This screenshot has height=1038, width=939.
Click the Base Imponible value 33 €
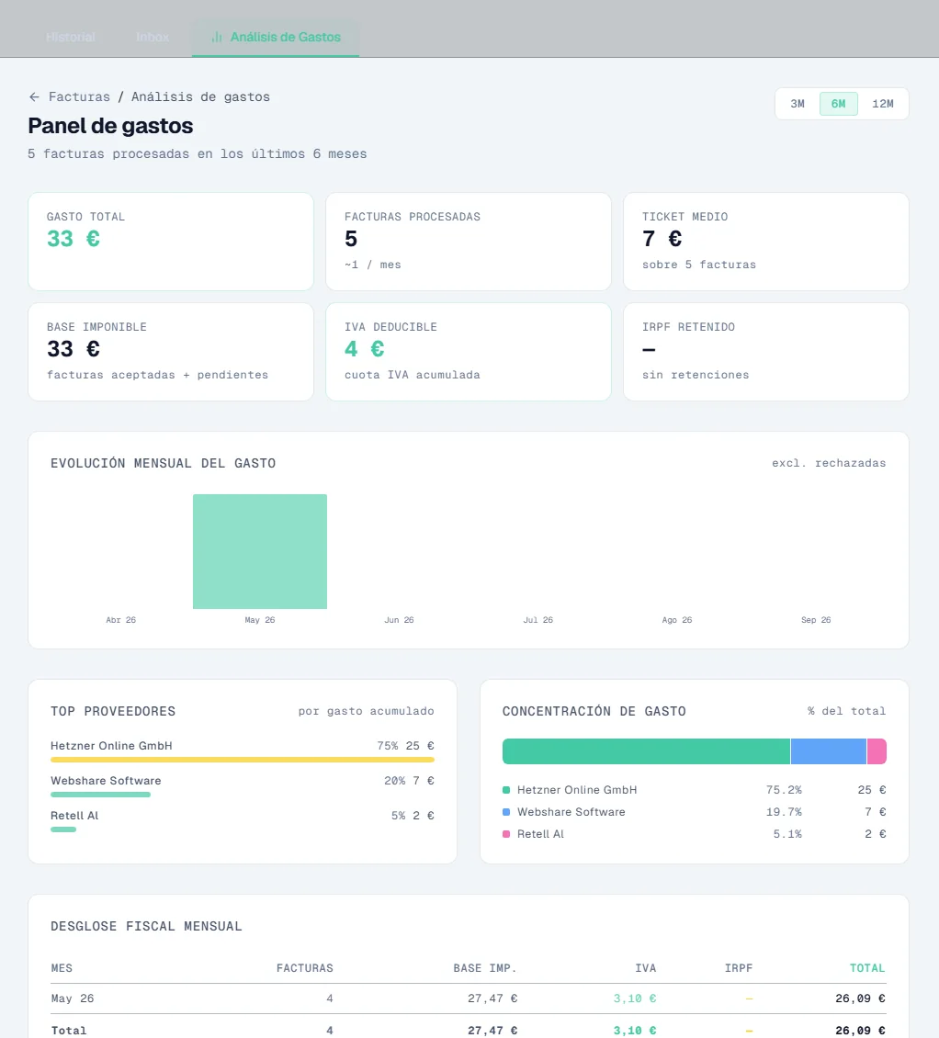point(74,349)
